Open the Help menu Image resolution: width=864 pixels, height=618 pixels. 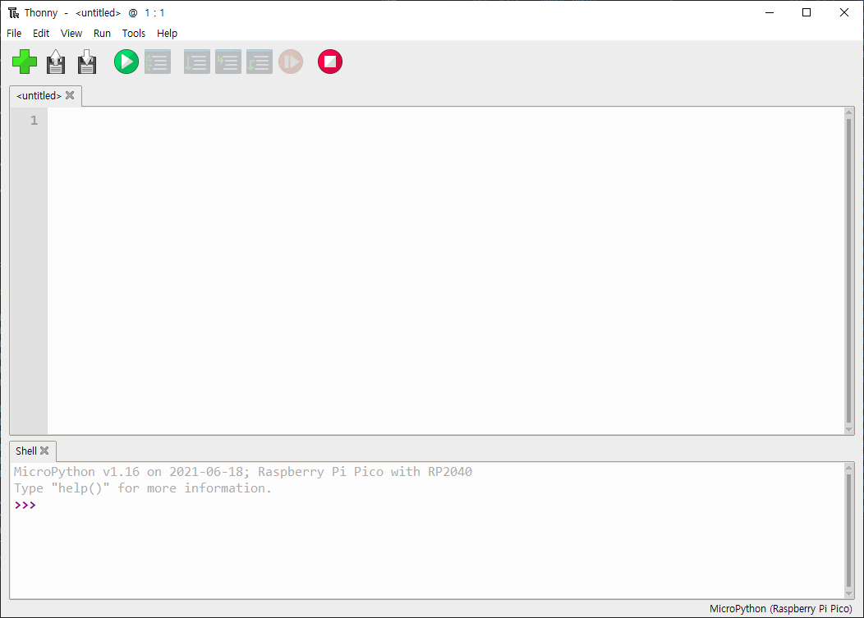click(x=167, y=34)
